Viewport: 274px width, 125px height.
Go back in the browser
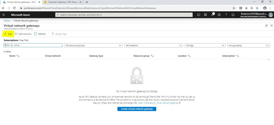[x=3, y=8]
